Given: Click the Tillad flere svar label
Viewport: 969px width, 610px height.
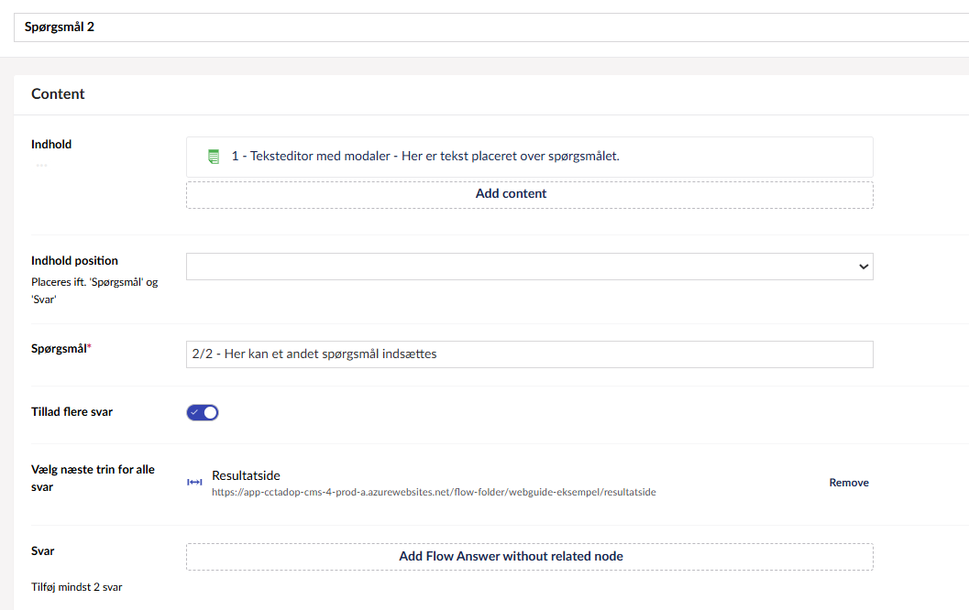Looking at the screenshot, I should pos(72,412).
